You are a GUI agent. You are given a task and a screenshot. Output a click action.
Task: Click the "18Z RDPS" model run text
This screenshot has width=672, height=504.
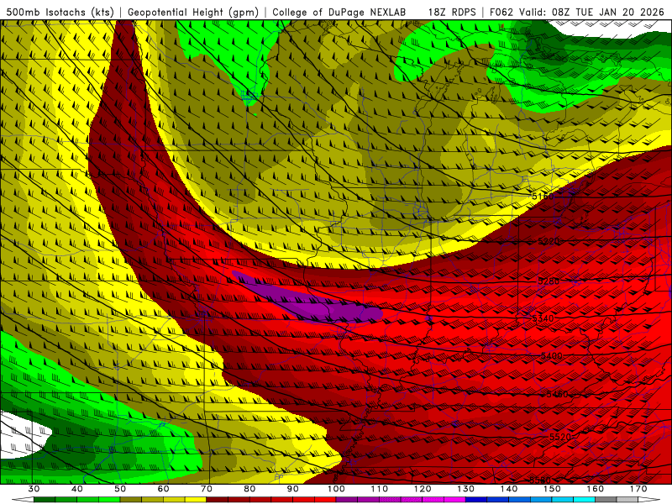(452, 13)
